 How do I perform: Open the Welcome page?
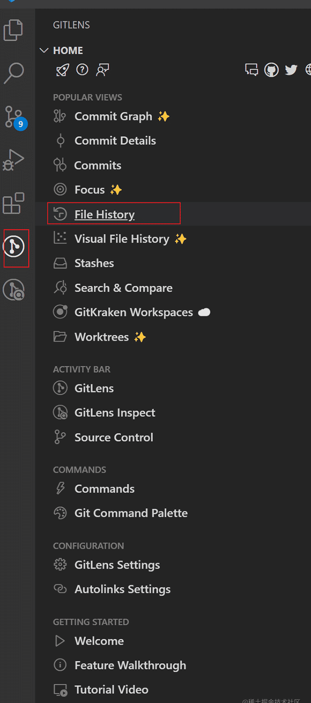99,641
